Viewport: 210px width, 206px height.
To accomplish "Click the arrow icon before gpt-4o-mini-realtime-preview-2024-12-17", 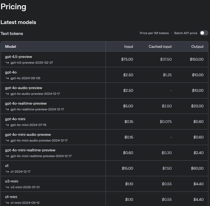I will pyautogui.click(x=7, y=156).
